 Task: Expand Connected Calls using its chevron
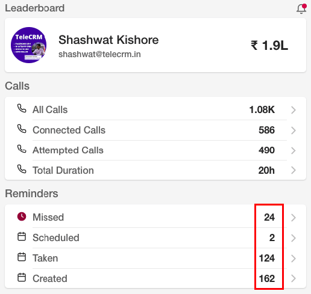(294, 130)
